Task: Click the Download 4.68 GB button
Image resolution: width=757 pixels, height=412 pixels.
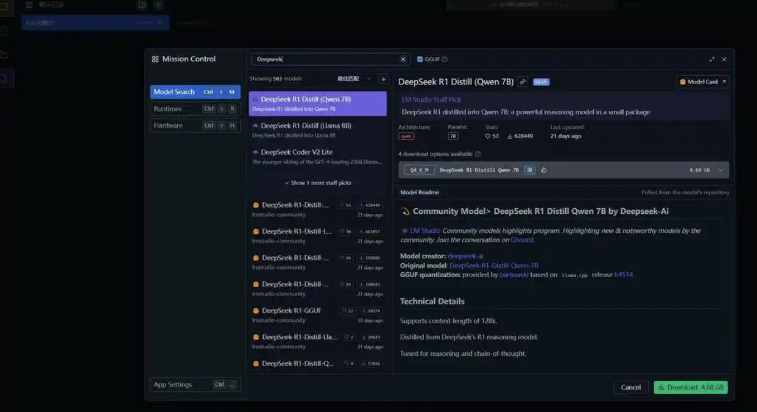Action: 691,388
